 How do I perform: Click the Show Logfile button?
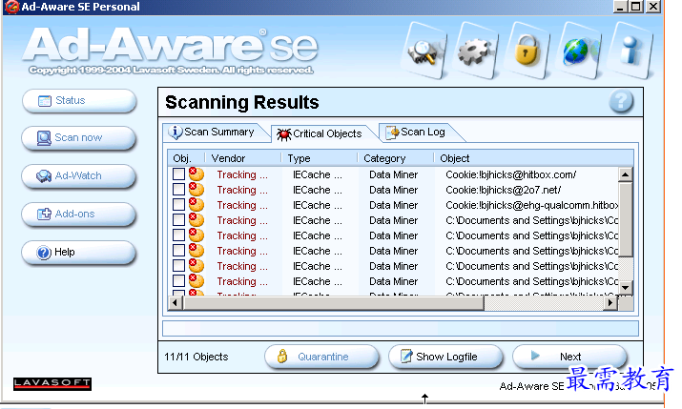[x=445, y=357]
